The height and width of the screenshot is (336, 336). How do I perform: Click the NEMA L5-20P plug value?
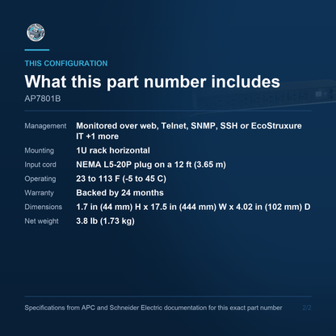pyautogui.click(x=151, y=165)
